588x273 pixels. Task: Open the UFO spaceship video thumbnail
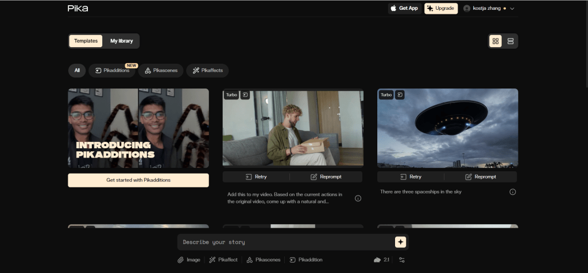click(x=448, y=128)
